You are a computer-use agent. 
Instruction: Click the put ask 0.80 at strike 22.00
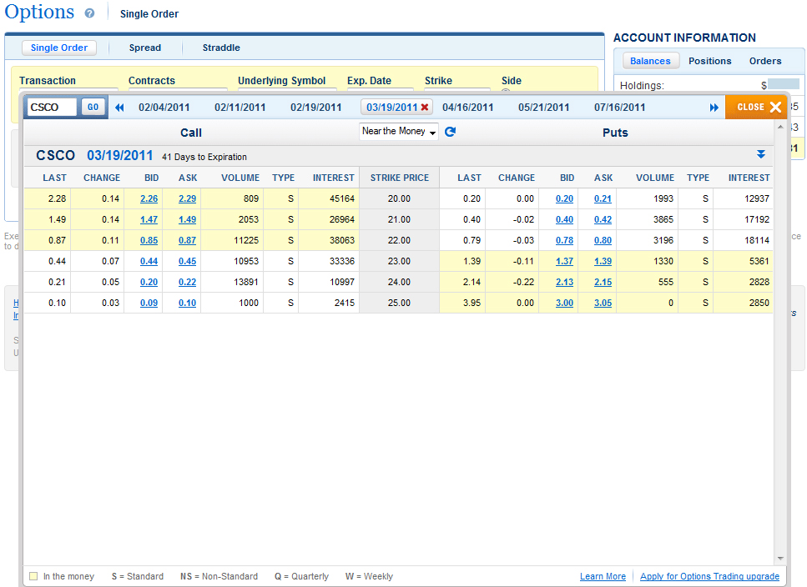(x=603, y=241)
